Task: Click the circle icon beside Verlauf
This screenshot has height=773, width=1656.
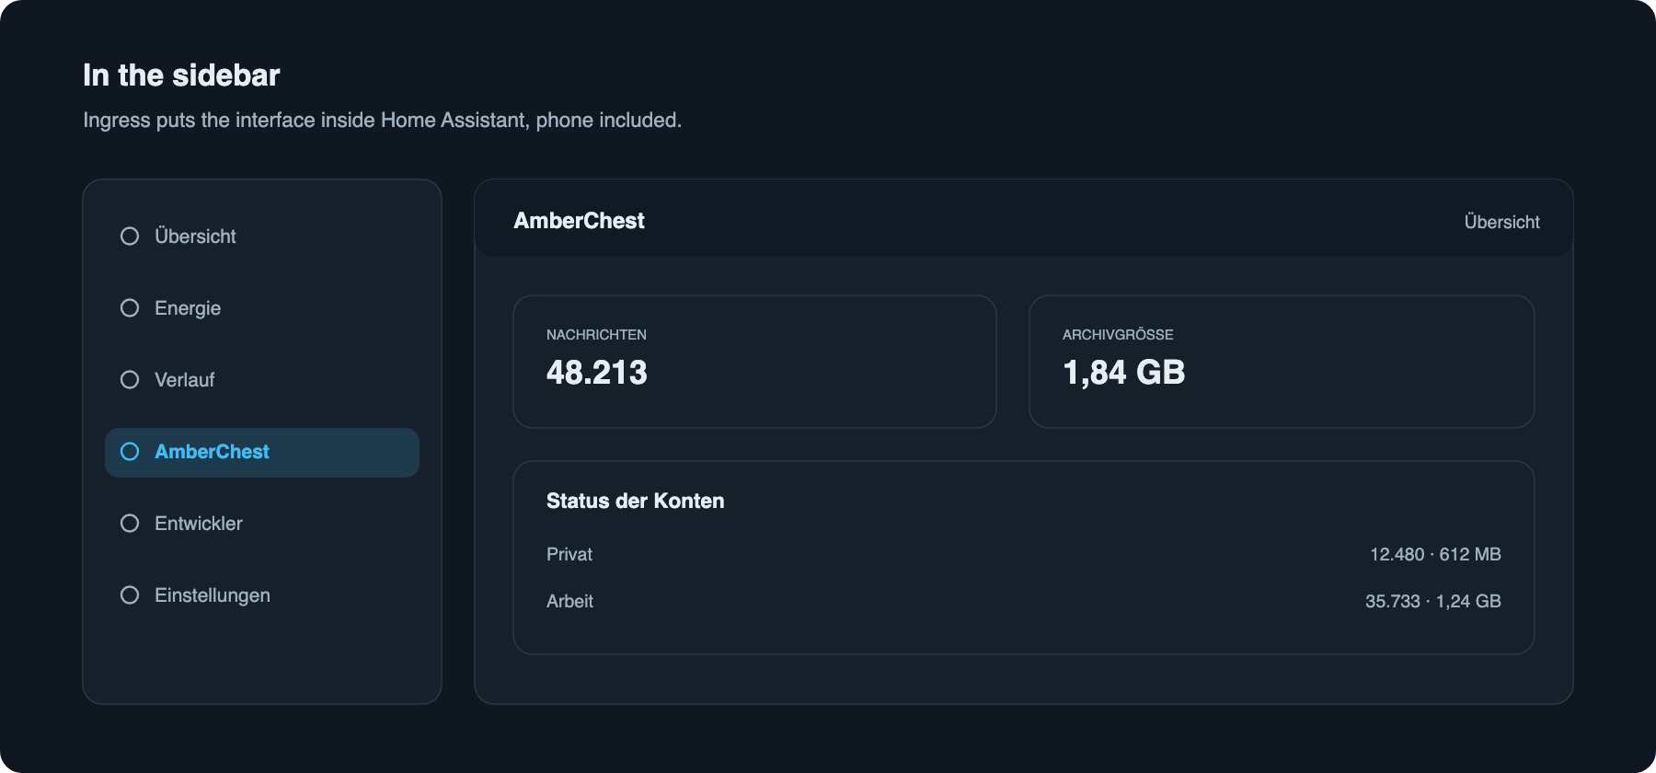Action: tap(130, 380)
